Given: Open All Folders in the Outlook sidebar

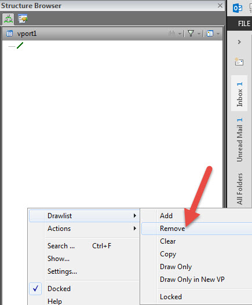Looking at the screenshot, I should point(239,189).
